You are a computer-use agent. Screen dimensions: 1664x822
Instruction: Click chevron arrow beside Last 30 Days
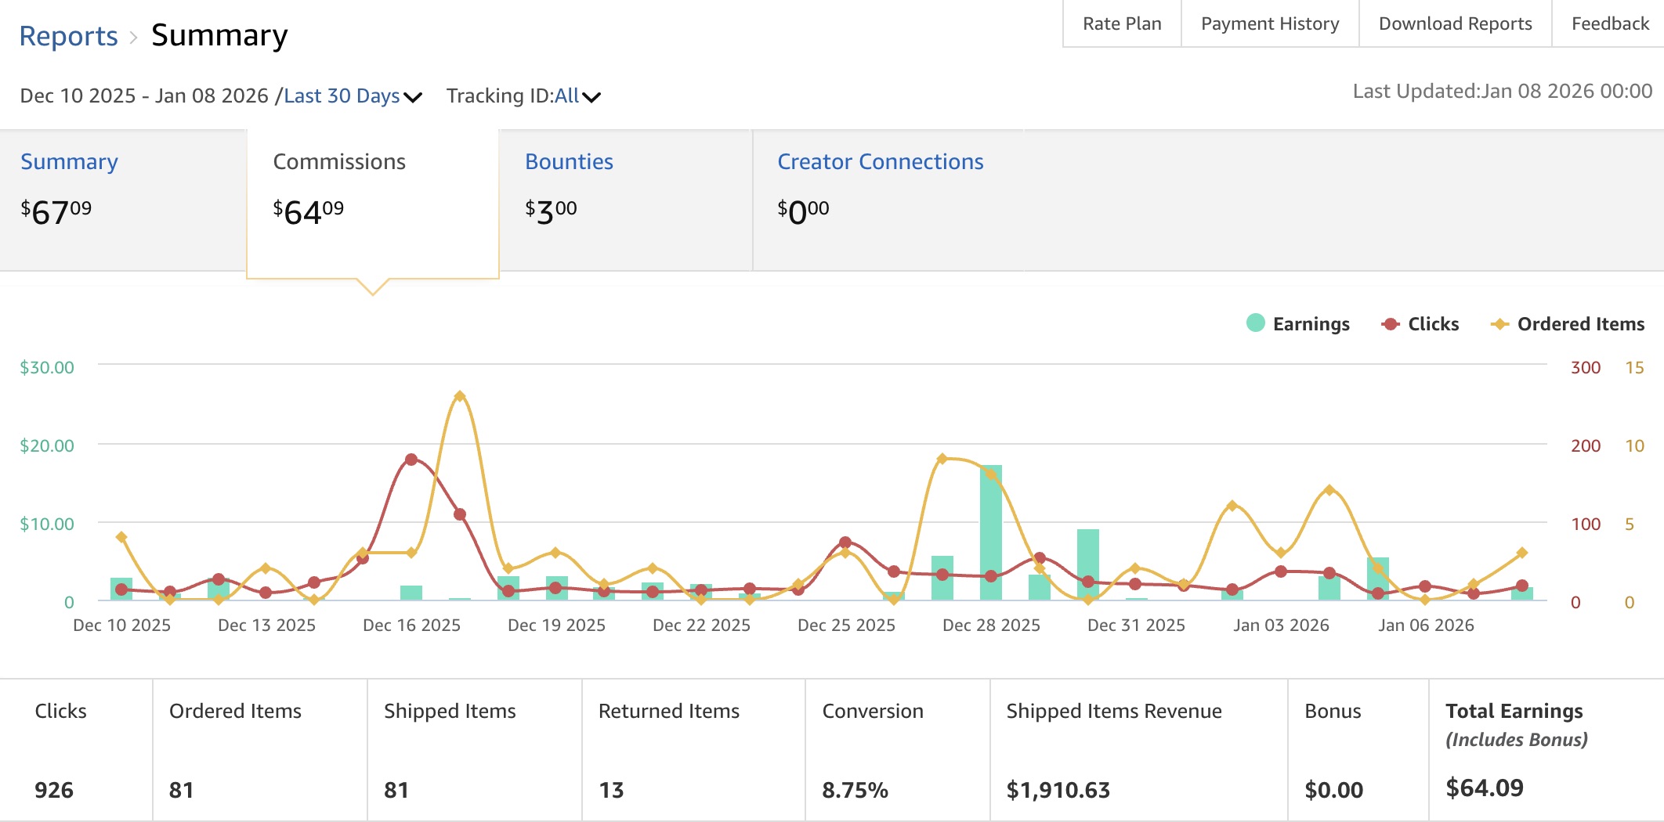[x=413, y=97]
